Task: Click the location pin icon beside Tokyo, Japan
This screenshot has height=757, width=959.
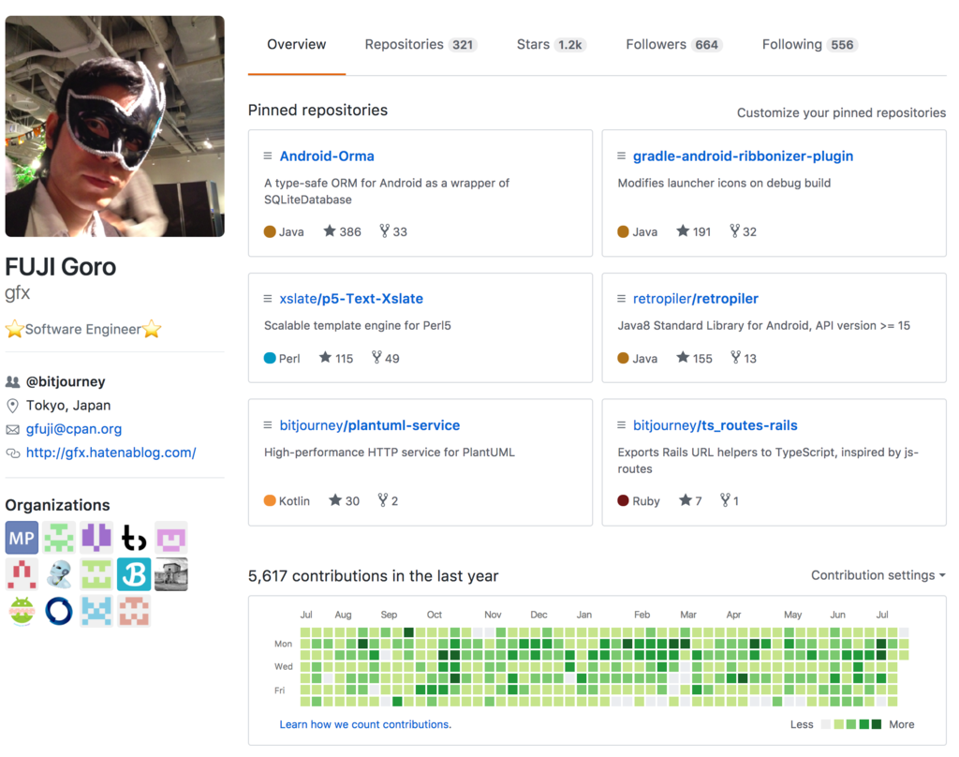Action: [12, 406]
